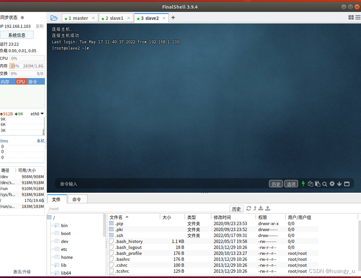Sort processes by 内存 tab
Image resolution: width=361 pixels, height=278 pixels.
click(x=8, y=81)
